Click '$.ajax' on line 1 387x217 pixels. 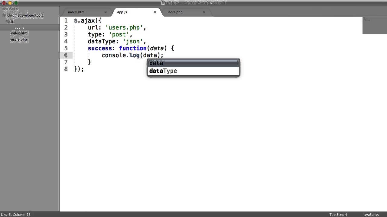pos(84,21)
